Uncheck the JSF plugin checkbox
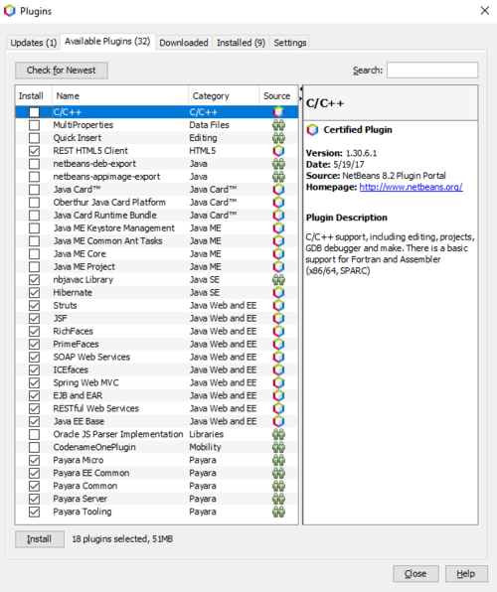497x592 pixels. pos(34,318)
